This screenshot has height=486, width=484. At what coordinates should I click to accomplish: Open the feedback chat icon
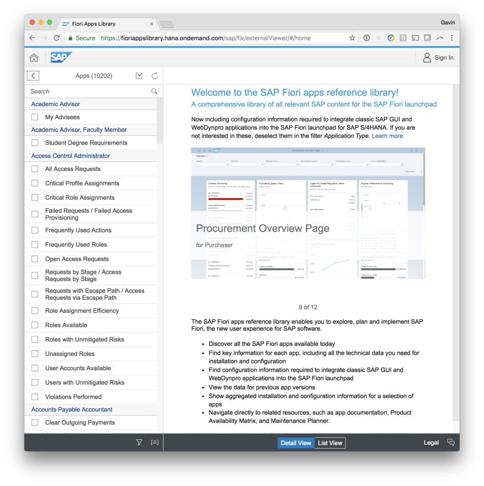tap(451, 442)
